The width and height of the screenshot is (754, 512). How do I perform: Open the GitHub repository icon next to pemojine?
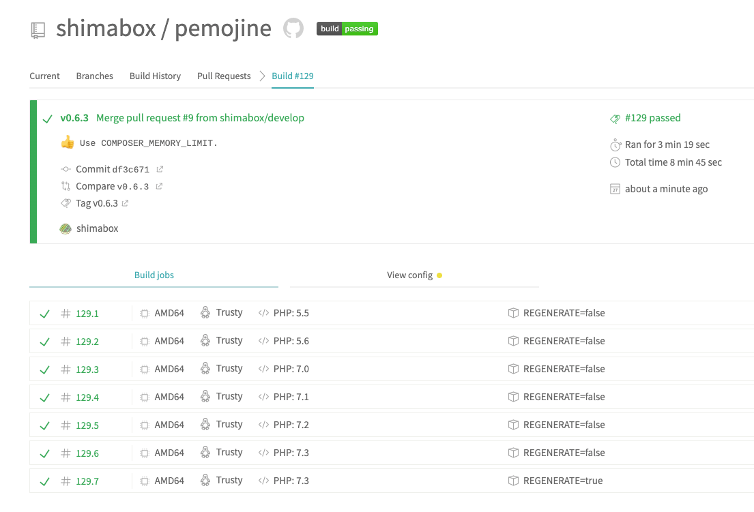tap(293, 29)
